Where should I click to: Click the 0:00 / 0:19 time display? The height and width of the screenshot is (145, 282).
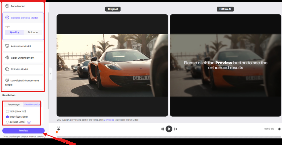pyautogui.click(x=269, y=129)
